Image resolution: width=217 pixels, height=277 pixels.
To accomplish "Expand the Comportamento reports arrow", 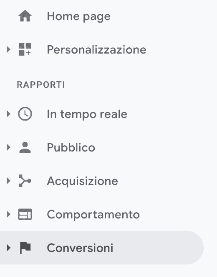I will (8, 214).
